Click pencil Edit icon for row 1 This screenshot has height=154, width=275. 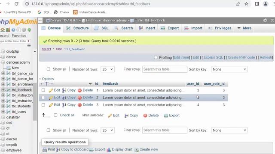(x=51, y=90)
